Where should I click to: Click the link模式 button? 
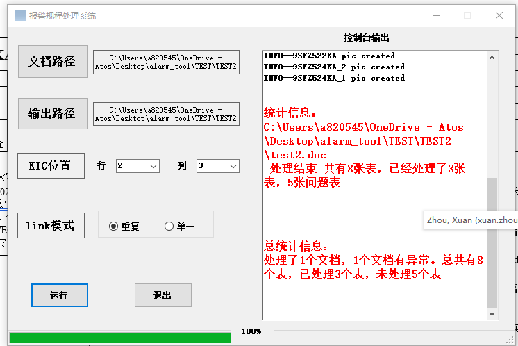tap(51, 226)
